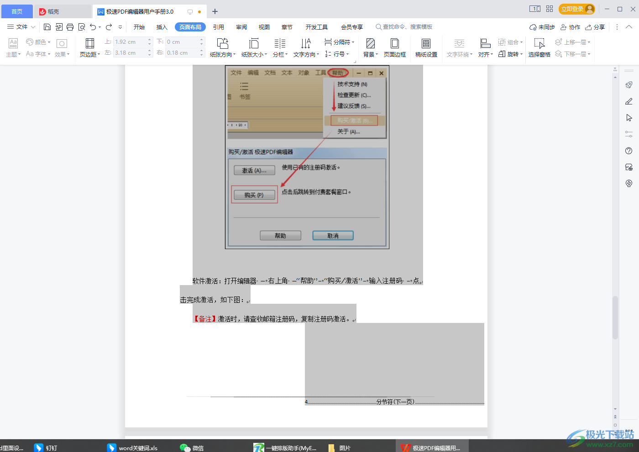The width and height of the screenshot is (639, 452).
Task: Switch to the 稻壳 (Docer) tab
Action: coord(63,11)
